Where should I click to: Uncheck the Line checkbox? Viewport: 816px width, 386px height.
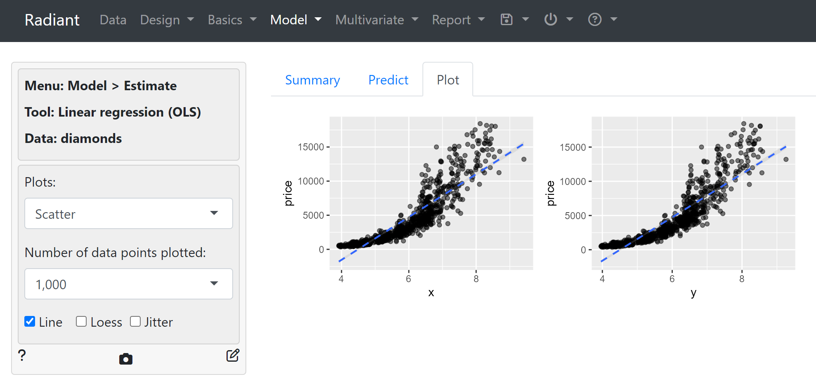[29, 321]
